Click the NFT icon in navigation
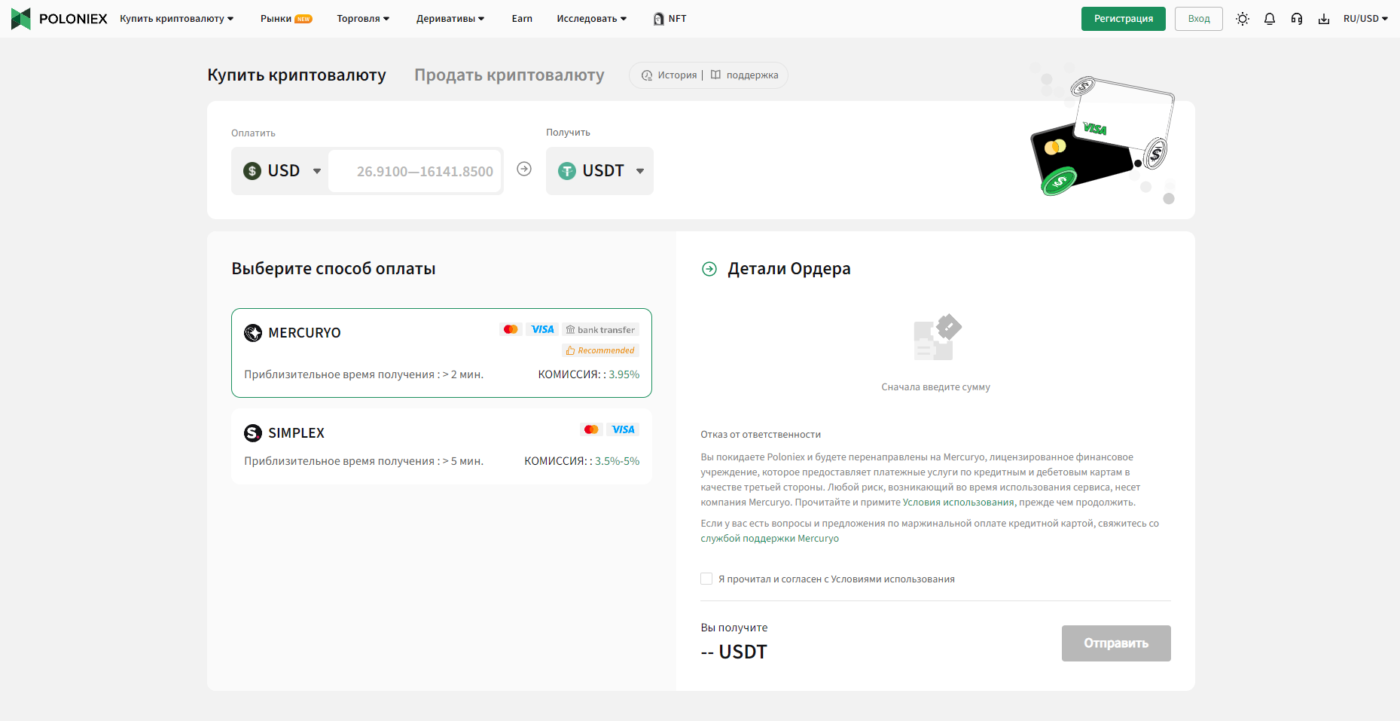The height and width of the screenshot is (721, 1400). (x=659, y=19)
